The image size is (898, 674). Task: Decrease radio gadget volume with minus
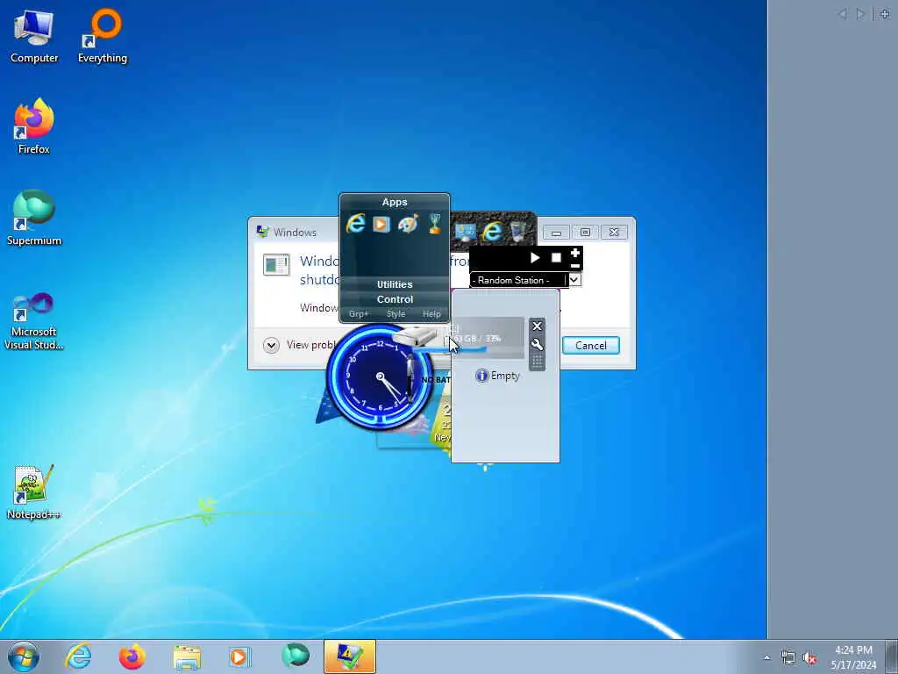point(575,265)
